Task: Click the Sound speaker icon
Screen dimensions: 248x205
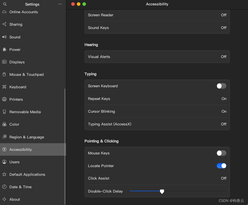Action: click(4, 37)
